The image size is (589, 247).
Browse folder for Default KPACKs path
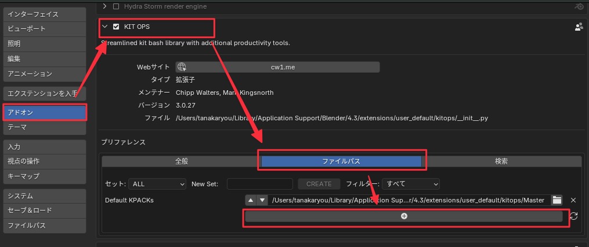(x=557, y=200)
